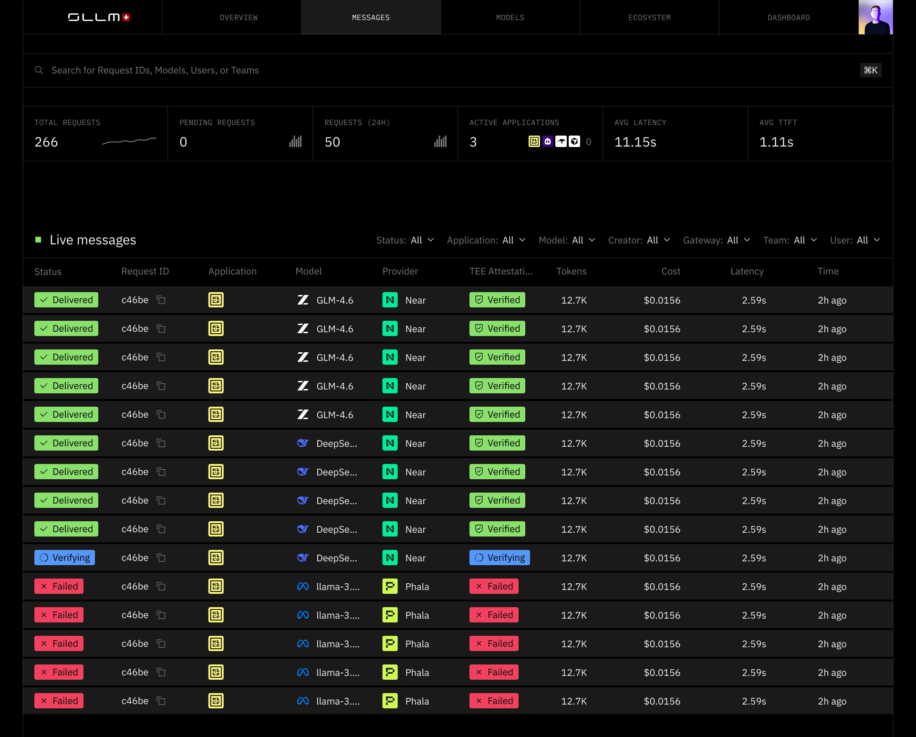Image resolution: width=916 pixels, height=737 pixels.
Task: Switch to the Overview tab
Action: click(x=239, y=17)
